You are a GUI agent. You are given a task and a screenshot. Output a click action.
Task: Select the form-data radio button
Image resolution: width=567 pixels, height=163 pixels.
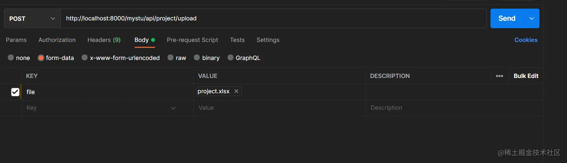tap(41, 58)
